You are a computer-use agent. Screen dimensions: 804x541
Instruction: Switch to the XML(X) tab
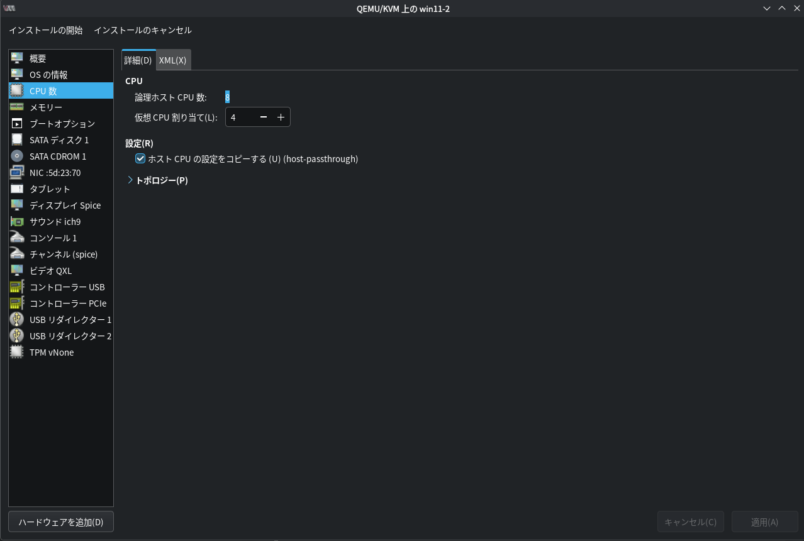(173, 60)
